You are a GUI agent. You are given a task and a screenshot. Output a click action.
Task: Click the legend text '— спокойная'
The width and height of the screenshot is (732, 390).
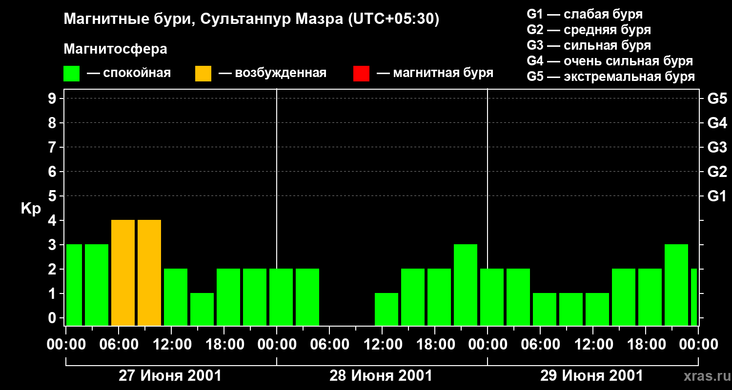pyautogui.click(x=129, y=73)
